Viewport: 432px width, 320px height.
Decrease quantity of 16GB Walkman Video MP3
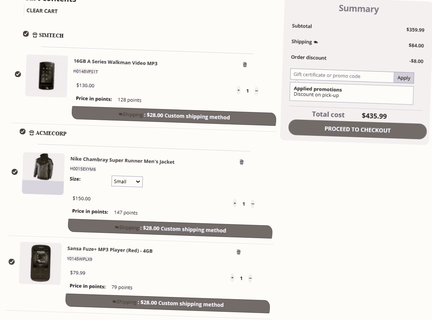coord(256,91)
